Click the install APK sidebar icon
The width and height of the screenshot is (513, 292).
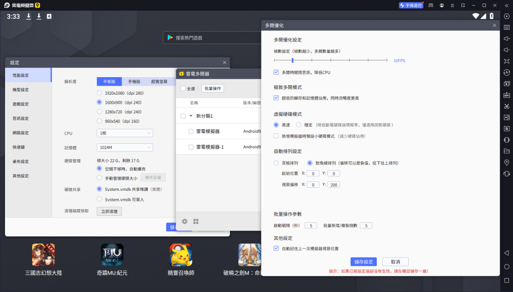pos(506,95)
